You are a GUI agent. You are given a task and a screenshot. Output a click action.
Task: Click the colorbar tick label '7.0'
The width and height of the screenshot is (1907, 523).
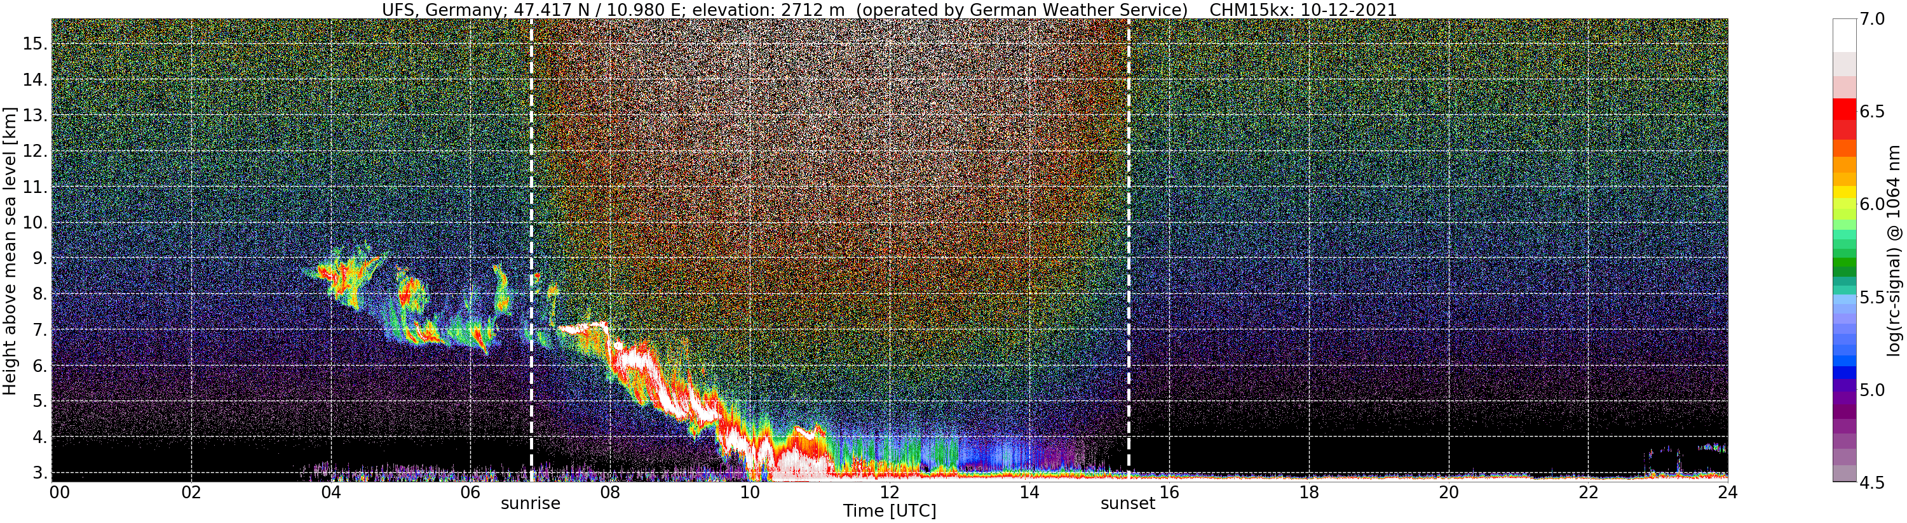point(1872,19)
